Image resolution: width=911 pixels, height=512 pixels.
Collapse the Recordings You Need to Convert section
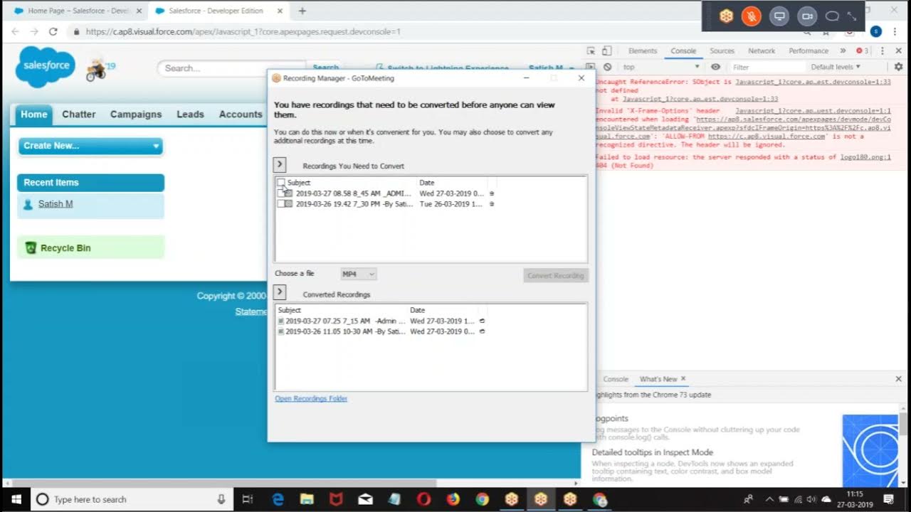pyautogui.click(x=280, y=165)
